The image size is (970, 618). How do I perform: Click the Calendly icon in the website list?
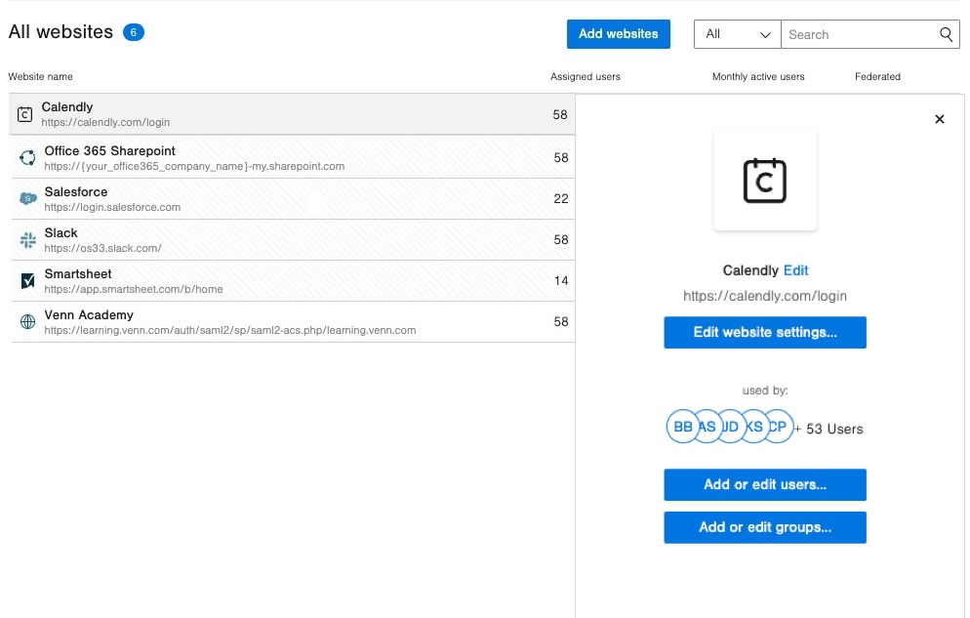[24, 114]
